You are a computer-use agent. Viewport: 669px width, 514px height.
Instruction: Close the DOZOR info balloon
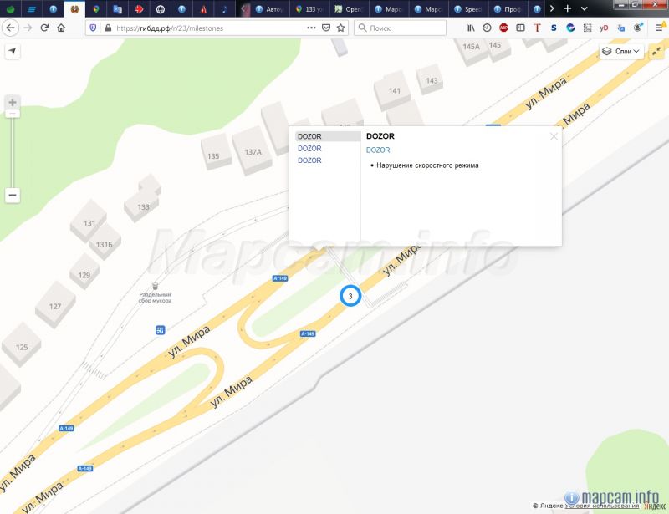(x=554, y=136)
